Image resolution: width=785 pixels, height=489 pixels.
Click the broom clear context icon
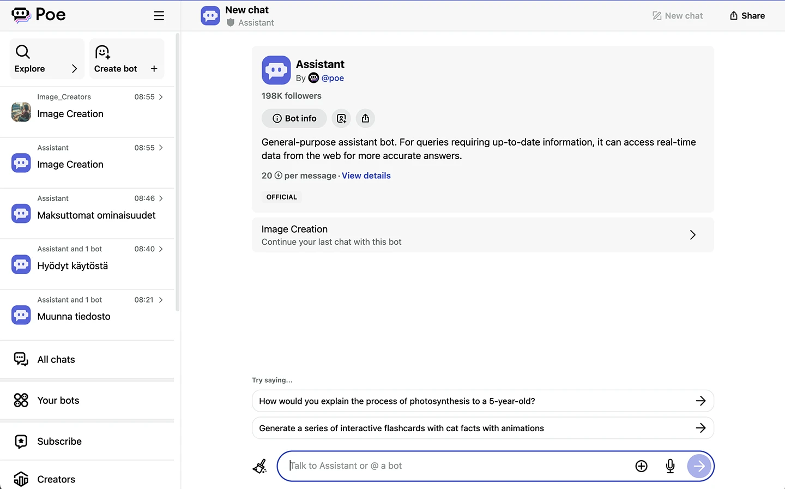[260, 466]
